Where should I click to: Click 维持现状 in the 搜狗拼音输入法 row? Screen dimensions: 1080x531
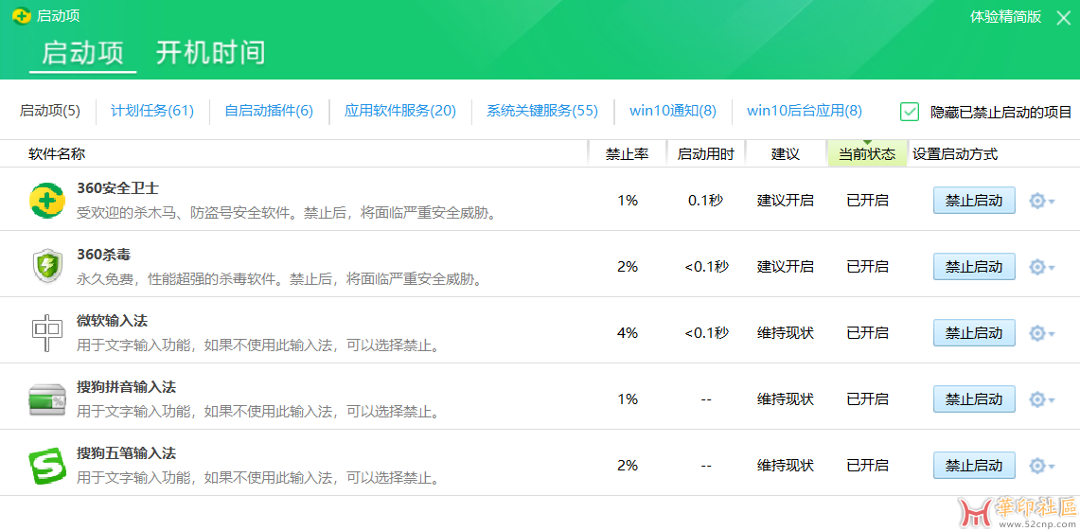[x=786, y=398]
